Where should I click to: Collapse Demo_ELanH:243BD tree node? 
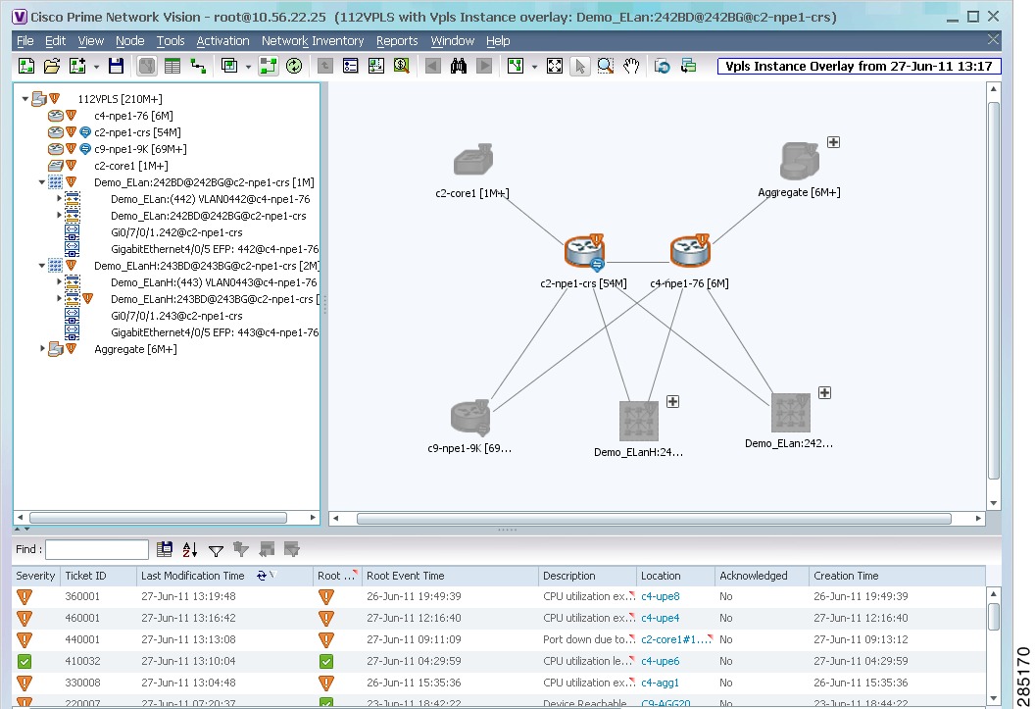coord(41,266)
